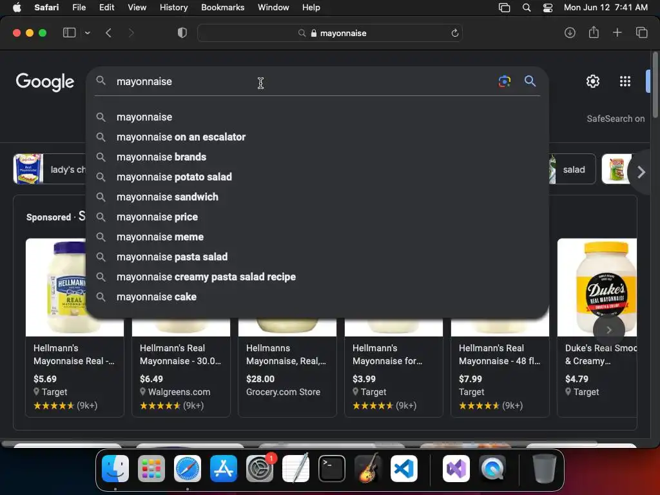Click the page vertical scrollbar
Viewport: 660px width, 495px height.
pos(655,85)
